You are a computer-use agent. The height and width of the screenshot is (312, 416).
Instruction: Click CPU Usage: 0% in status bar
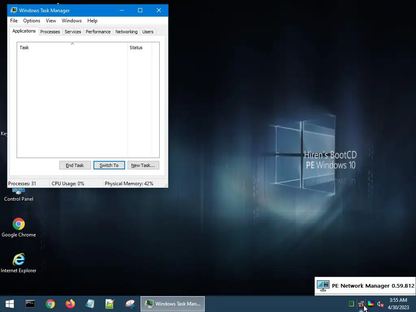[x=68, y=184]
